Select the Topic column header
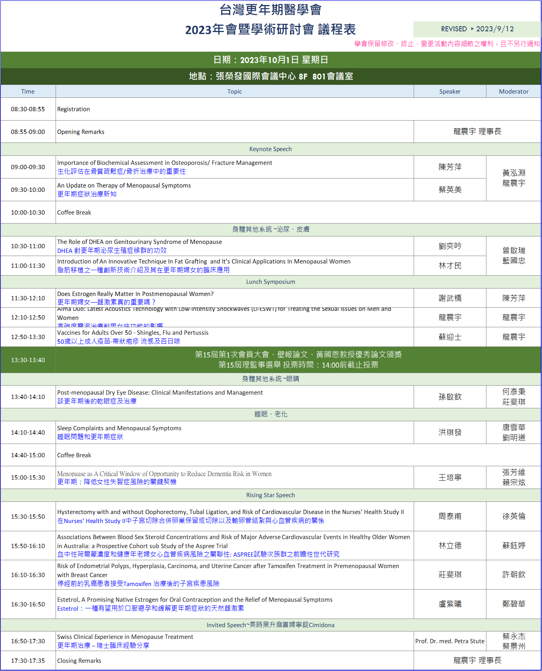The width and height of the screenshot is (542, 671). click(x=234, y=92)
